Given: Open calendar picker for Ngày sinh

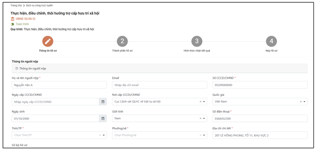Looking at the screenshot, I should [x=103, y=119].
